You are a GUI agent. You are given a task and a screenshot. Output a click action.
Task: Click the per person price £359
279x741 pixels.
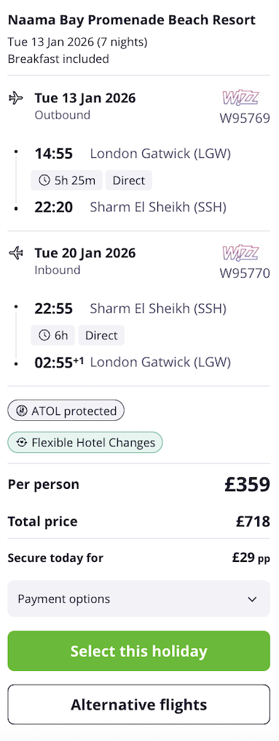pos(248,484)
